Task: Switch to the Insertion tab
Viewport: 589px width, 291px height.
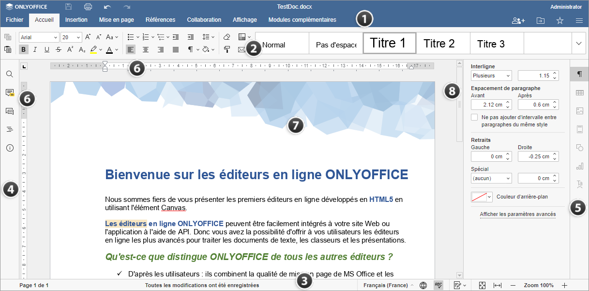Action: 76,20
